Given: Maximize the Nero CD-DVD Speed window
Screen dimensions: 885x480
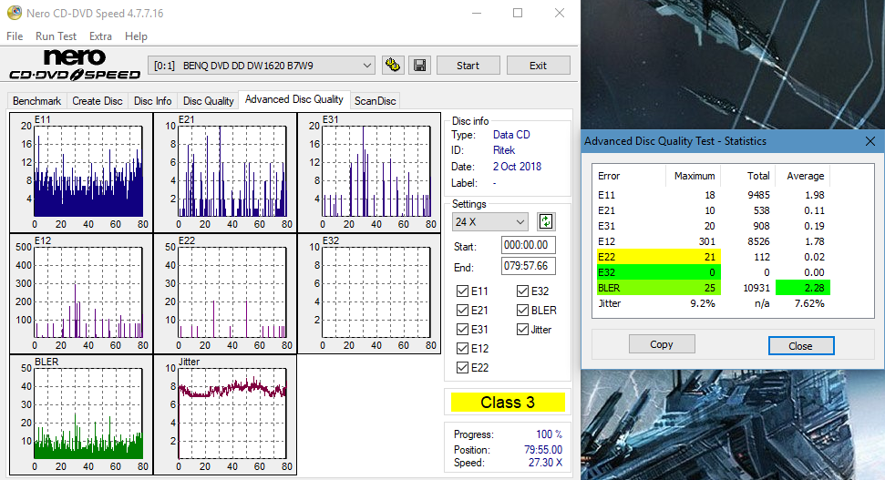Looking at the screenshot, I should tap(518, 13).
